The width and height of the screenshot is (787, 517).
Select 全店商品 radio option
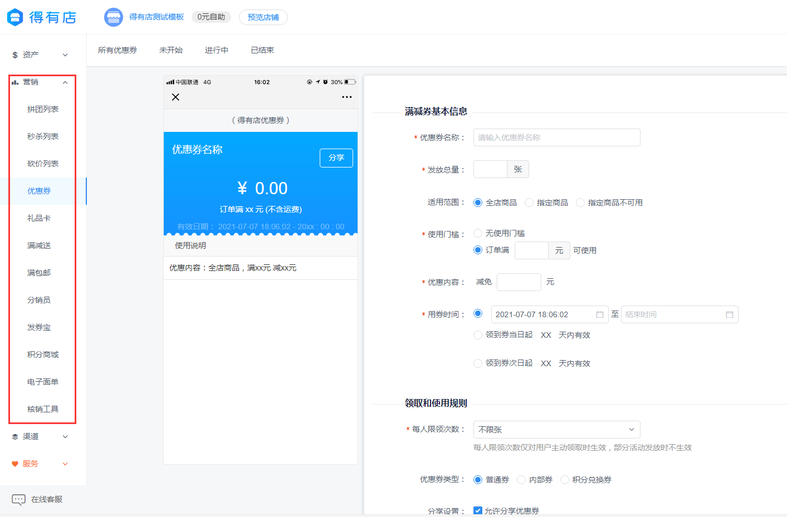tap(478, 203)
